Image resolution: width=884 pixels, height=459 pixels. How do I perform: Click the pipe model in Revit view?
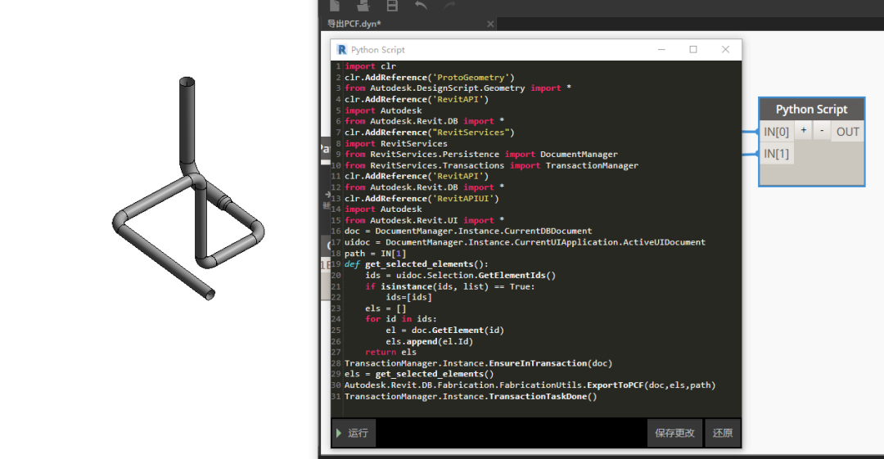(x=188, y=190)
